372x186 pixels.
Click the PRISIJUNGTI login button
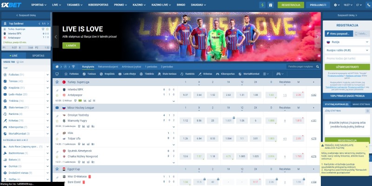coord(318,5)
